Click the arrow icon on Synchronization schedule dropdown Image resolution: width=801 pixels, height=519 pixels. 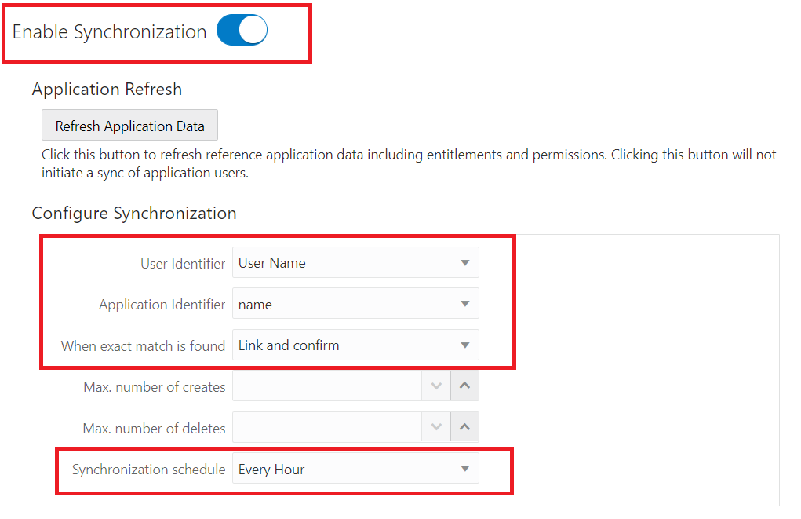pyautogui.click(x=464, y=470)
